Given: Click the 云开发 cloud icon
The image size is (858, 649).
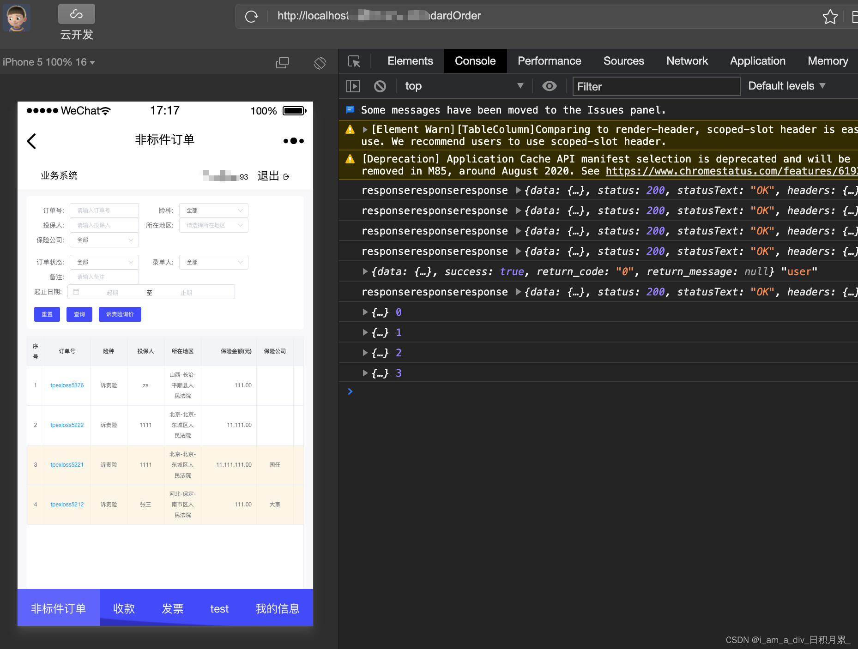Looking at the screenshot, I should tap(77, 14).
